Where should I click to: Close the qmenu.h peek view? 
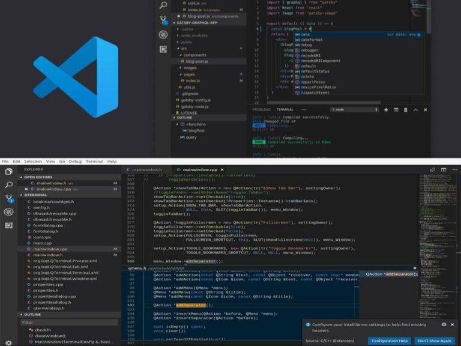pos(415,268)
